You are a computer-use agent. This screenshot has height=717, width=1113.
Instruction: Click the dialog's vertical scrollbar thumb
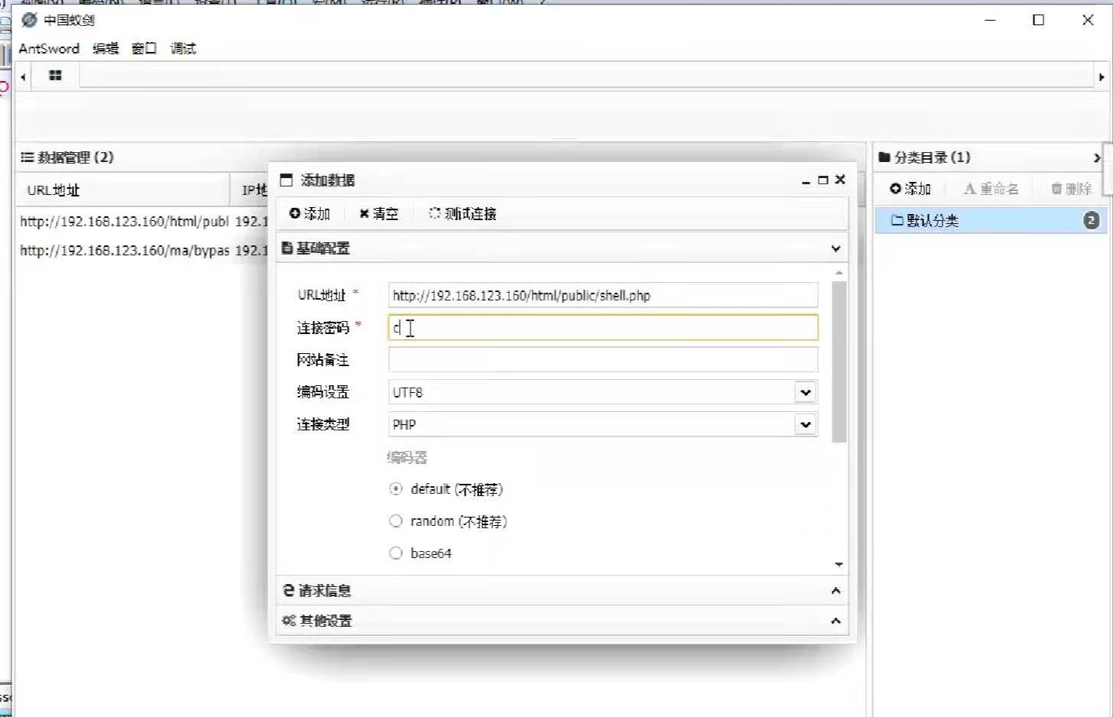[x=839, y=362]
